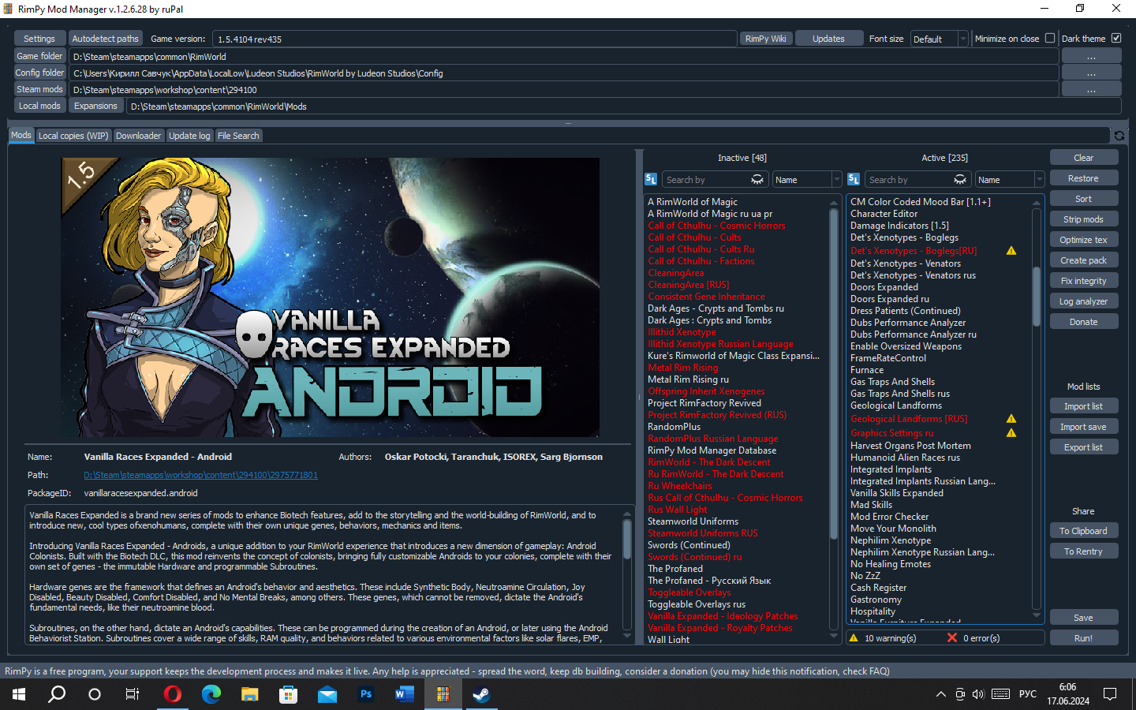Click the red X errors icon in status bar
Screen dimensions: 1136x710
[952, 638]
